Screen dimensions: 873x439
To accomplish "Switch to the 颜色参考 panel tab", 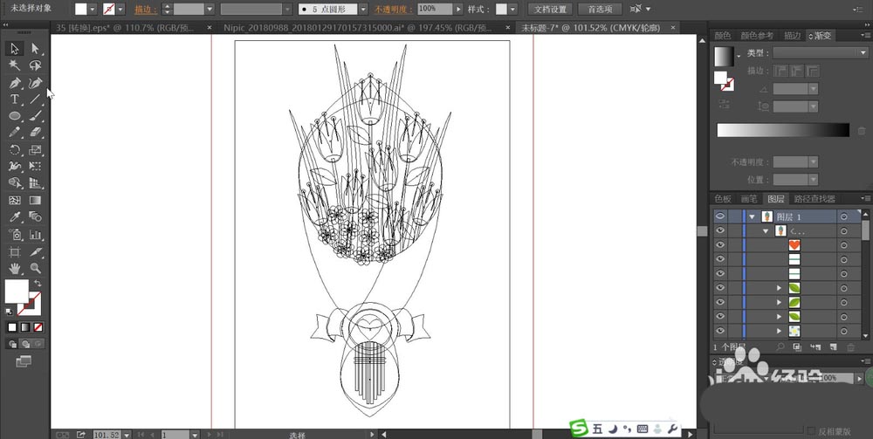I will pyautogui.click(x=757, y=36).
